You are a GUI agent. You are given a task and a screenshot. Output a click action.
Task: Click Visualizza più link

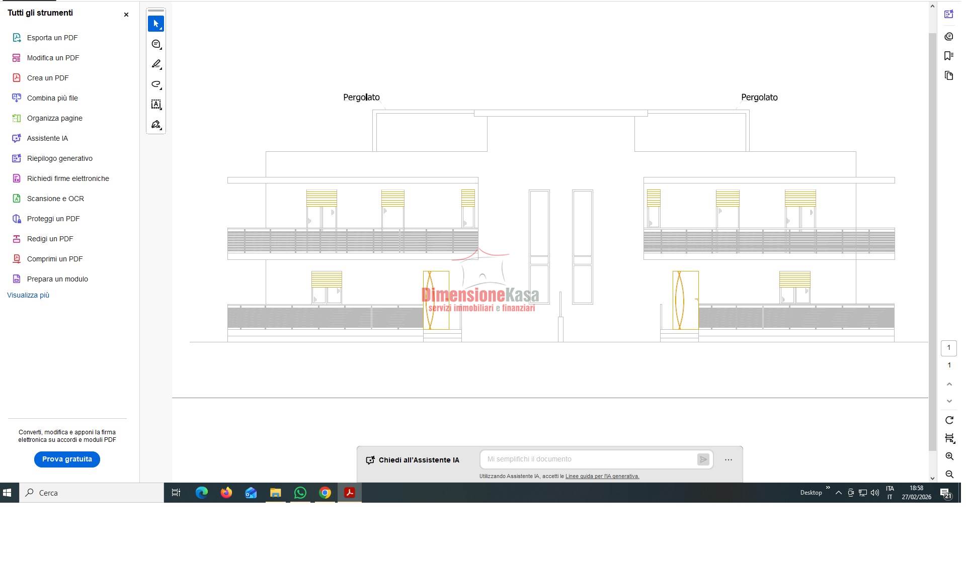[x=28, y=295]
